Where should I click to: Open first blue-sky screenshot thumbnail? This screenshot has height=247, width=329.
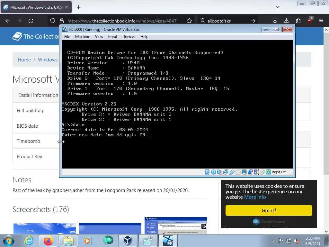(44, 229)
